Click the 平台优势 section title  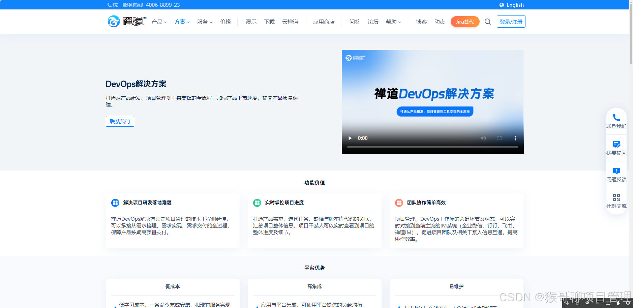coord(314,268)
